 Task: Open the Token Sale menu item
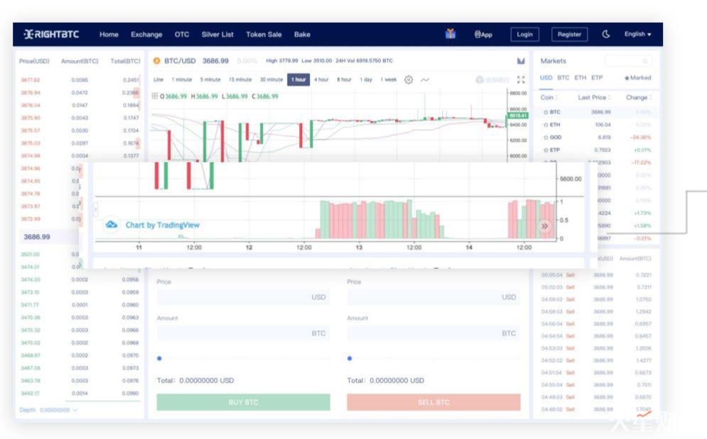tap(264, 34)
